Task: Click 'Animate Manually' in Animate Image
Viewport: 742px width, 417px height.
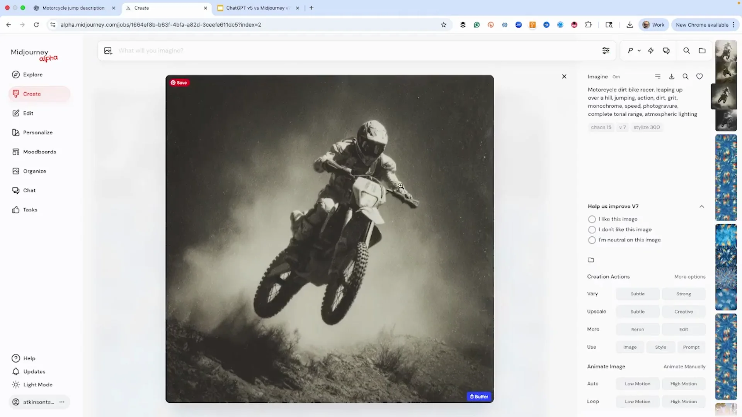Action: (684, 366)
